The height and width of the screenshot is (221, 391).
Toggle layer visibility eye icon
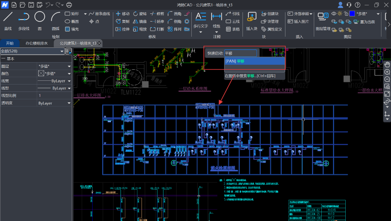point(334,14)
